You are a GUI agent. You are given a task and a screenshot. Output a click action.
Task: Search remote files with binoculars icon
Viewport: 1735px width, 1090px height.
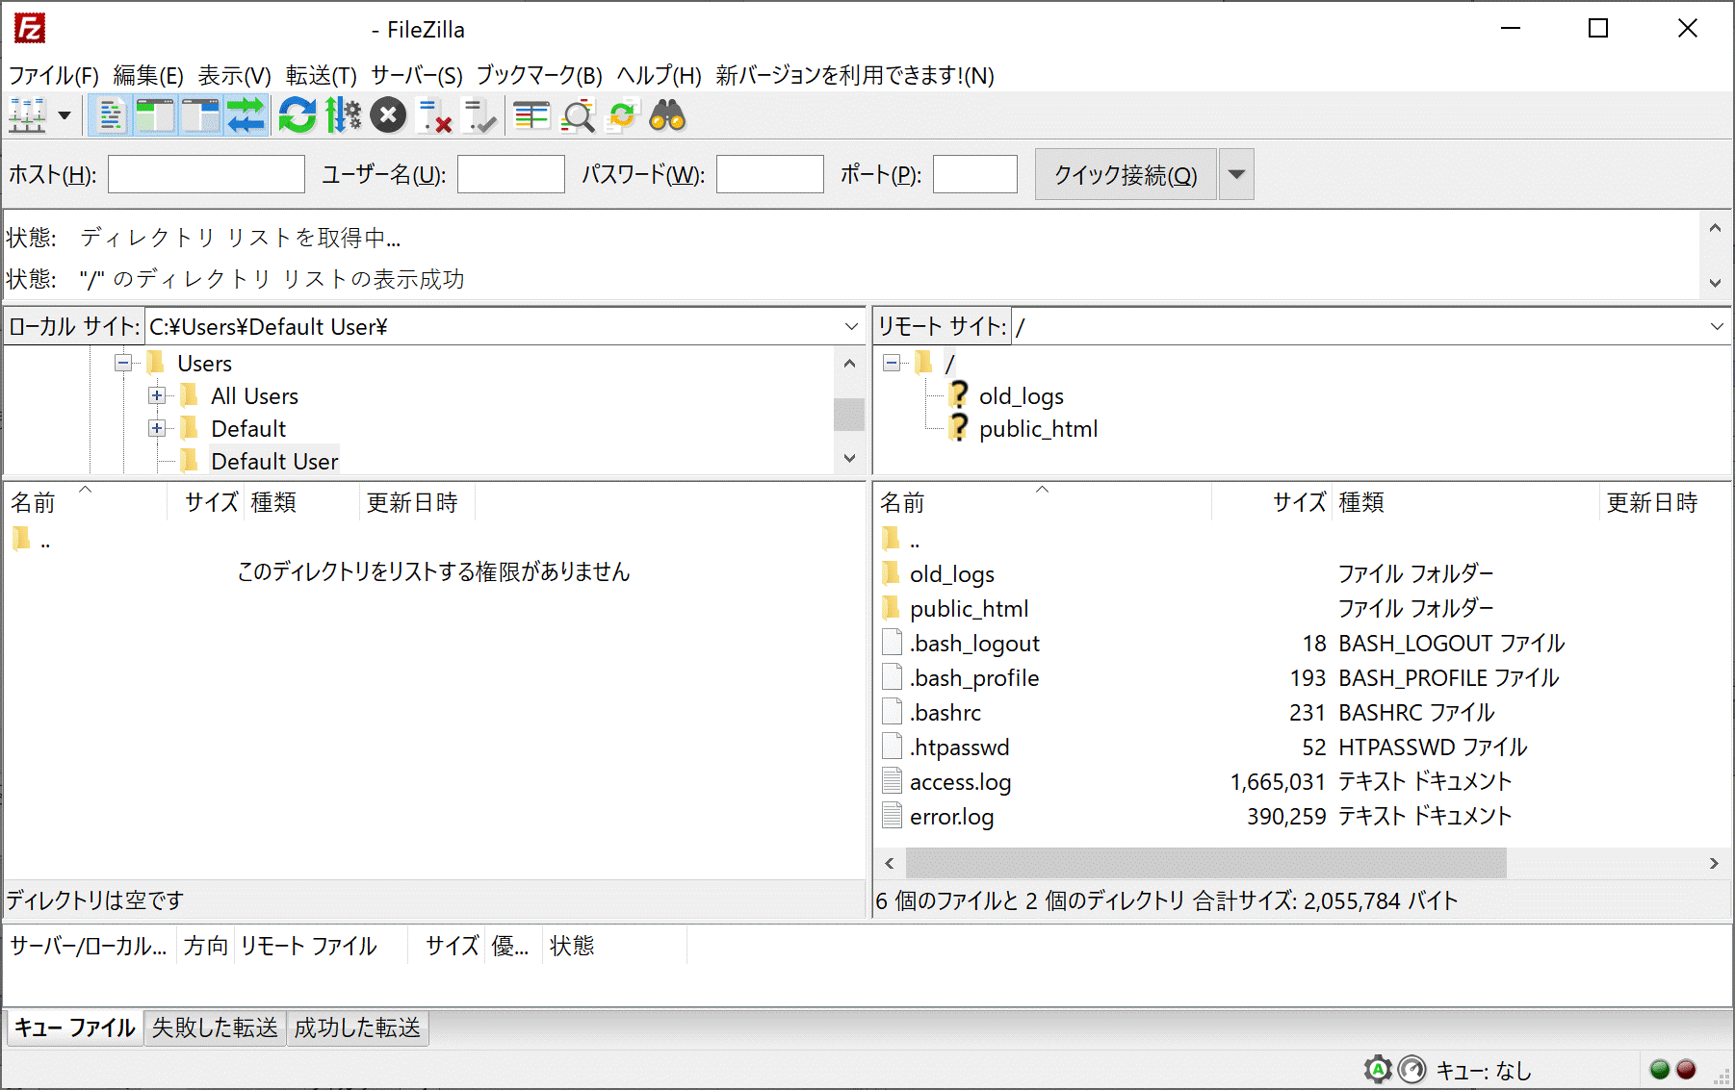tap(667, 115)
